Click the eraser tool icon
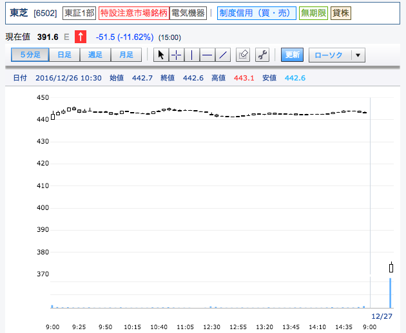Screen dimensions: 406x333 click(243, 55)
